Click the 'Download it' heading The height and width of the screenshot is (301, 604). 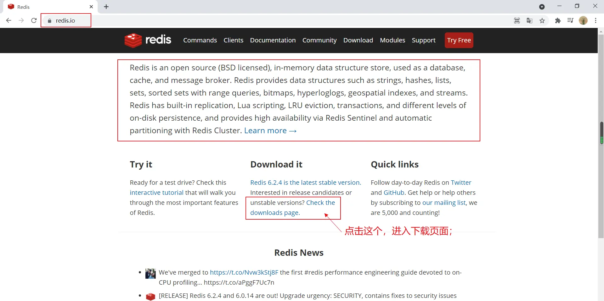(276, 164)
